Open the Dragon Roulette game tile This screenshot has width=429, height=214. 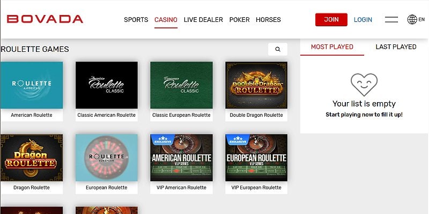pos(32,158)
